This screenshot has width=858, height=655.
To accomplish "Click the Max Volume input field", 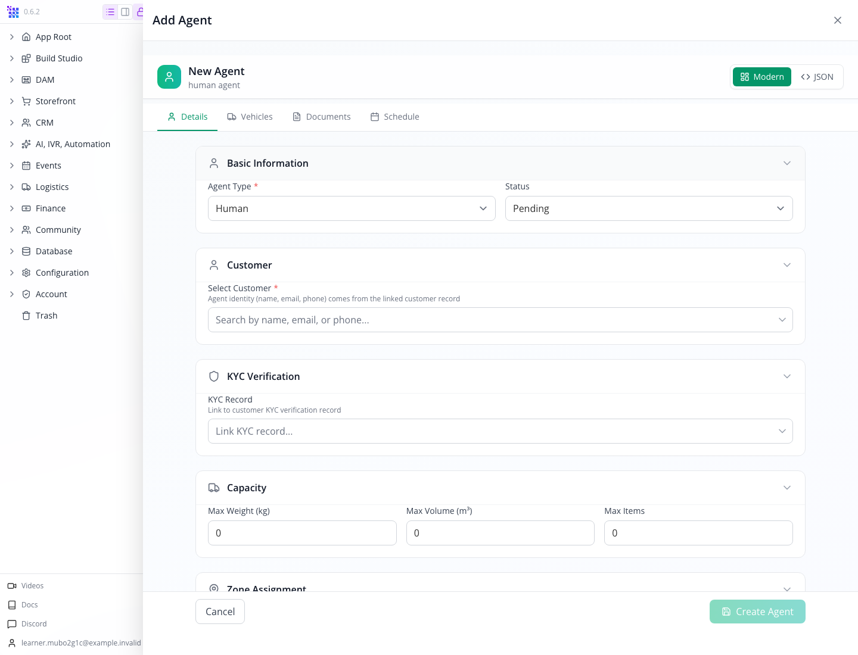I will pyautogui.click(x=500, y=533).
